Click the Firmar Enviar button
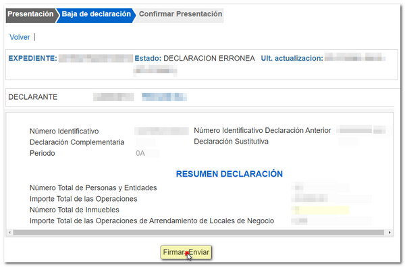Image resolution: width=405 pixels, height=267 pixels. click(186, 252)
